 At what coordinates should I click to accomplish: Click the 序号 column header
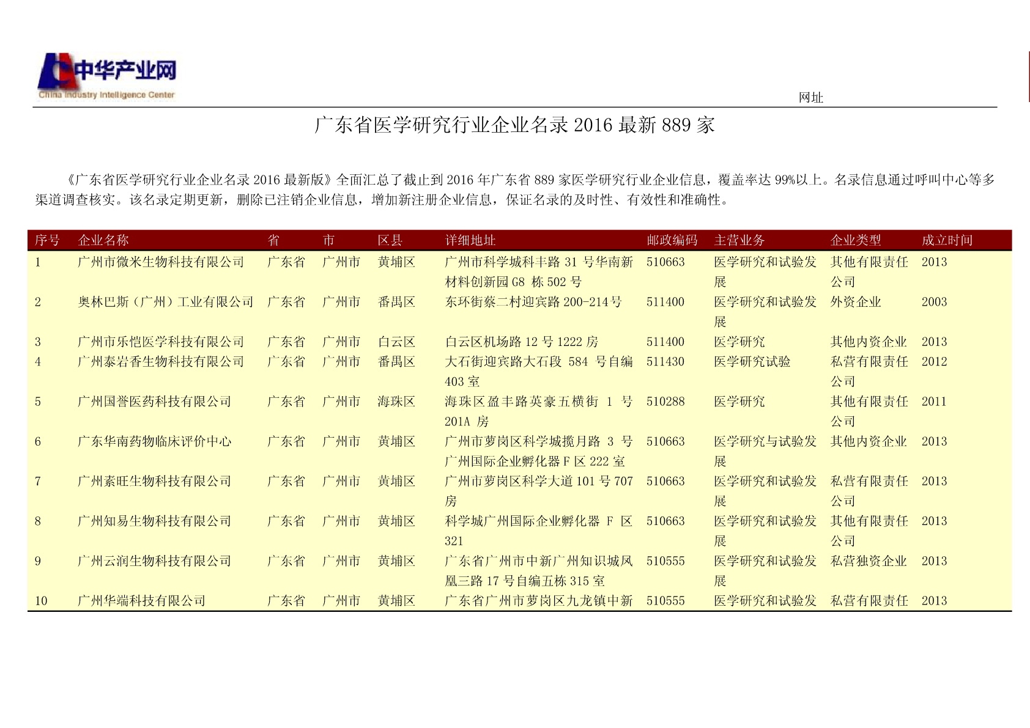[x=47, y=240]
